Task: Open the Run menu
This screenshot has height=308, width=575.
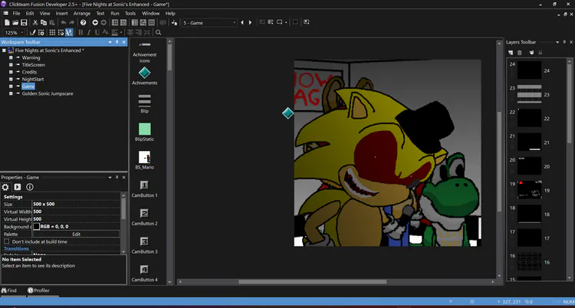Action: 115,13
